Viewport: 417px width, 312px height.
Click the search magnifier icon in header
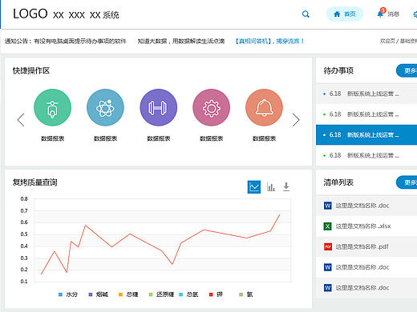pos(306,14)
